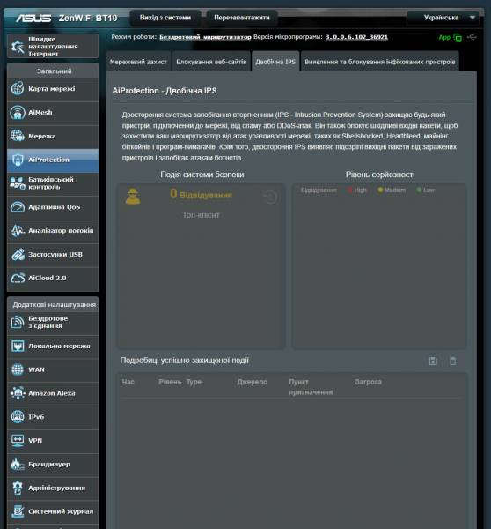Click the Вихід з системи logout button
The height and width of the screenshot is (529, 491).
[165, 18]
